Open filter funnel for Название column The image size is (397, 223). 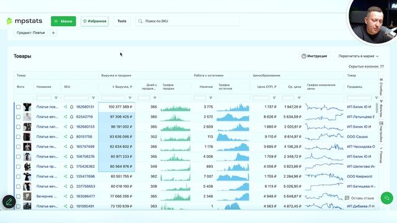pos(56,98)
